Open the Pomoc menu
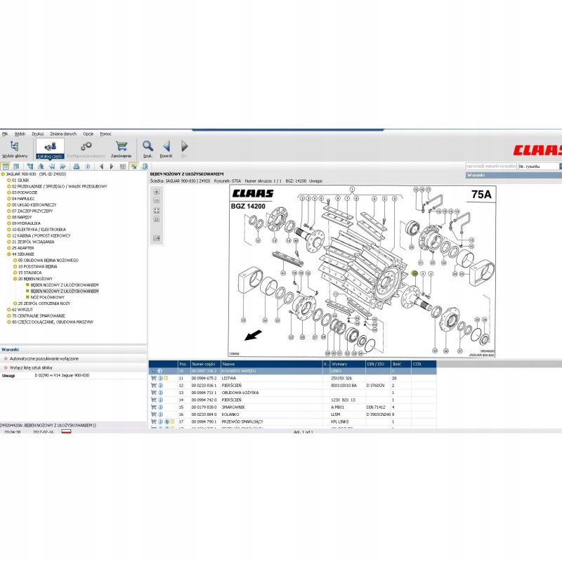562x562 pixels. click(x=106, y=133)
